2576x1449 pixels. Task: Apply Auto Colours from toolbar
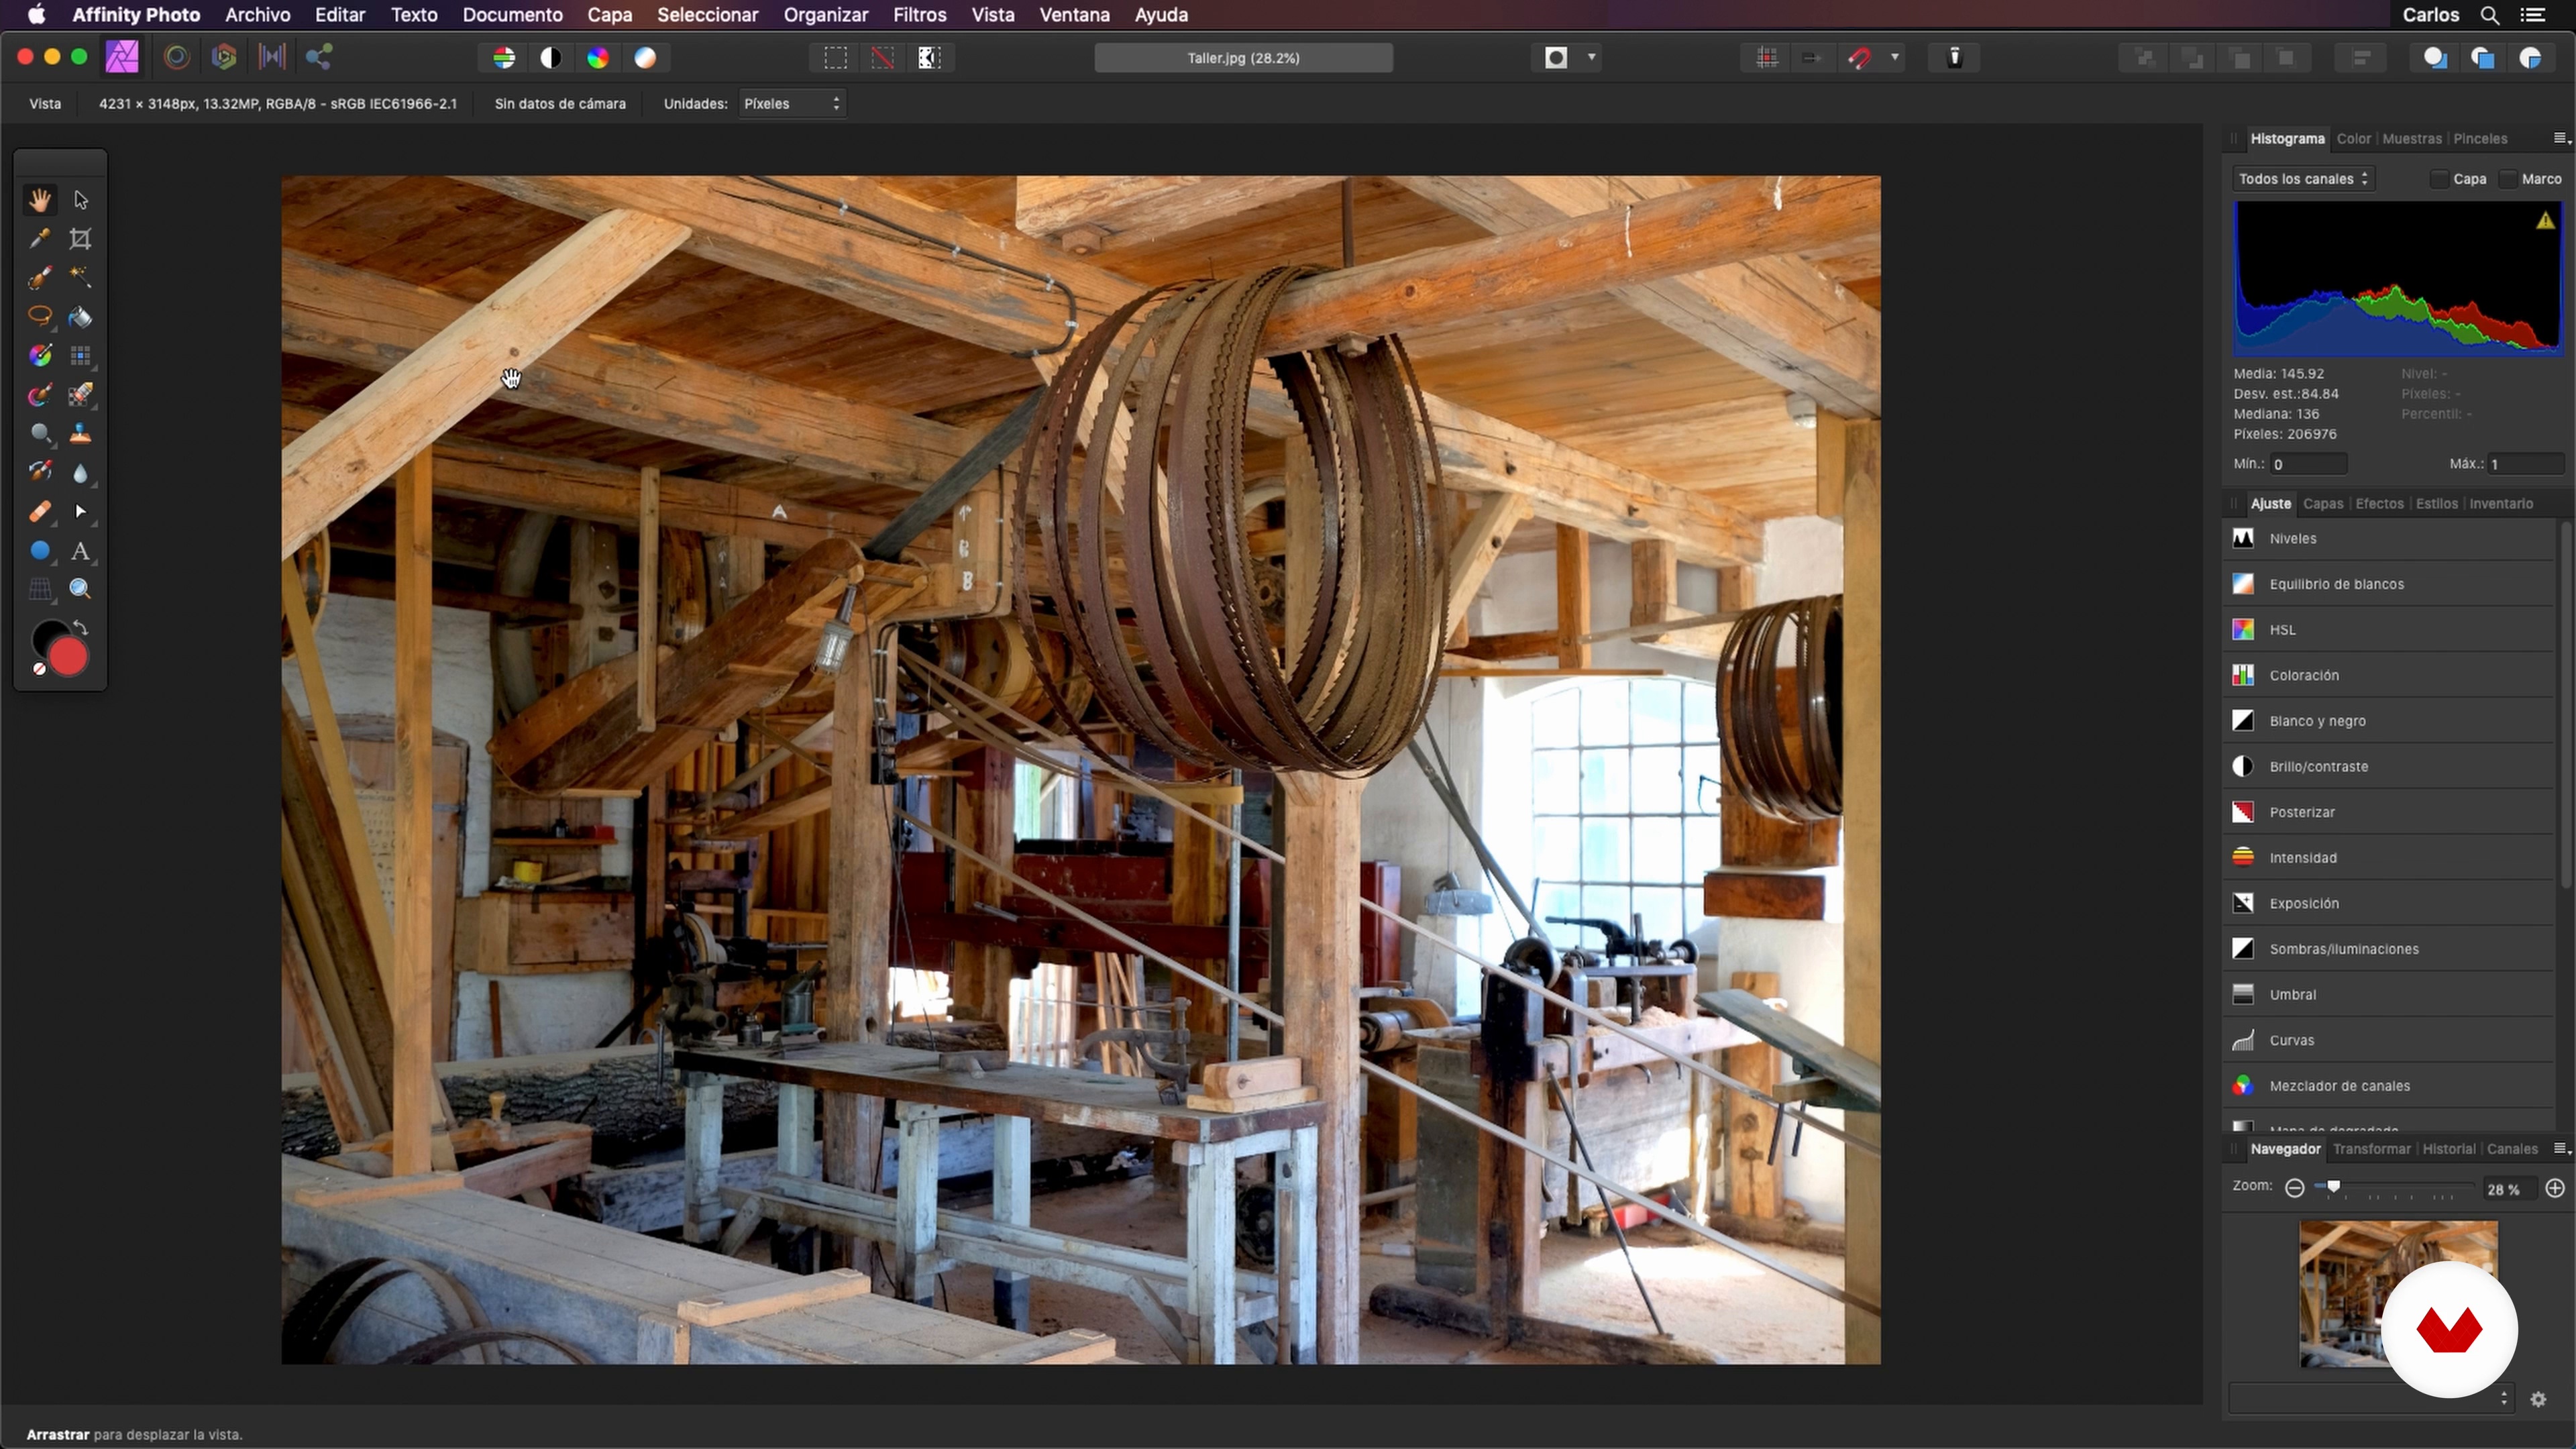(x=598, y=58)
